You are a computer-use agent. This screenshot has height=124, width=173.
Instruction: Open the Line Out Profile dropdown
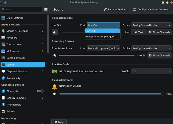coord(151,25)
